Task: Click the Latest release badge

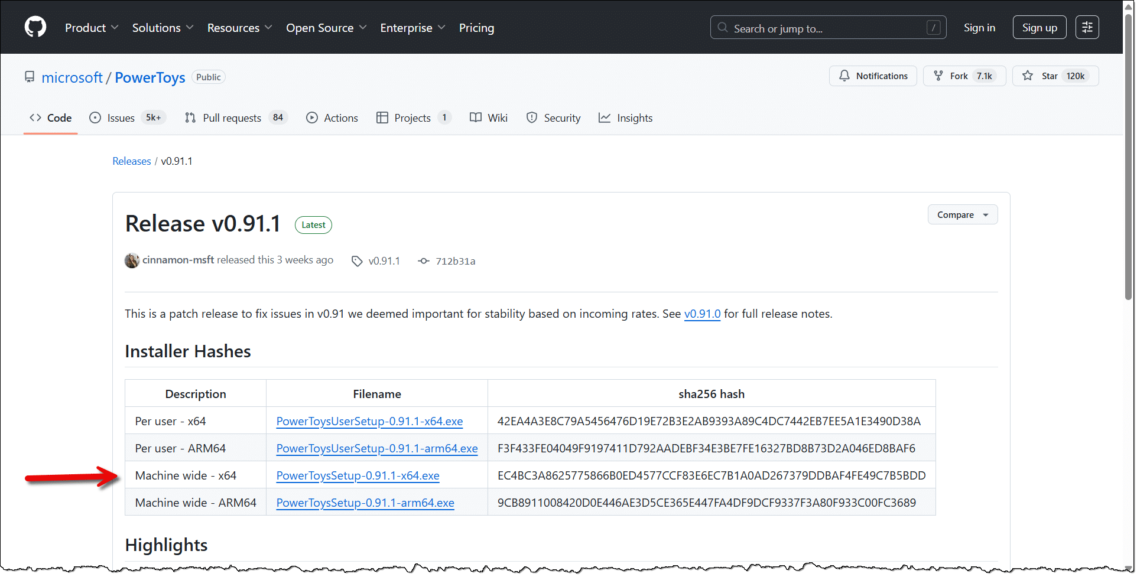Action: [x=313, y=225]
